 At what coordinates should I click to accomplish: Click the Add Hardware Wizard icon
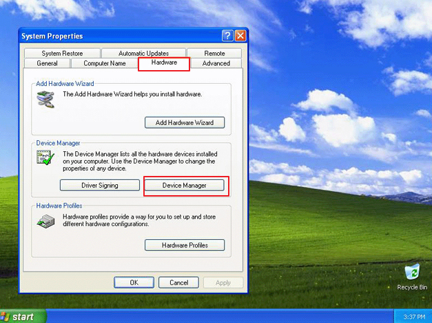click(x=45, y=99)
